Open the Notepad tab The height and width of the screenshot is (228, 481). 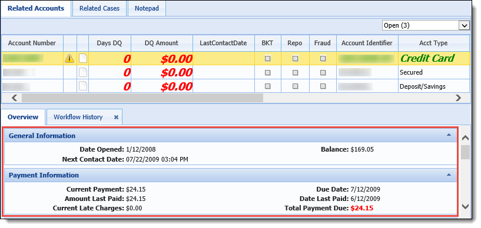(147, 8)
